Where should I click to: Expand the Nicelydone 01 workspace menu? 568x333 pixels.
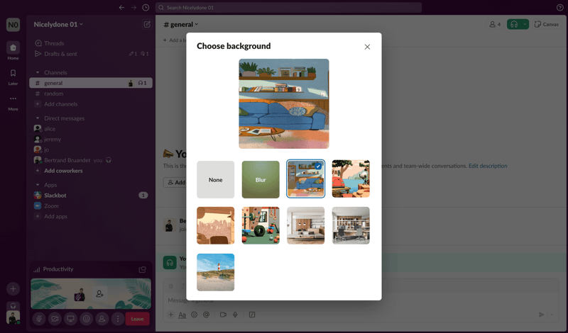58,24
